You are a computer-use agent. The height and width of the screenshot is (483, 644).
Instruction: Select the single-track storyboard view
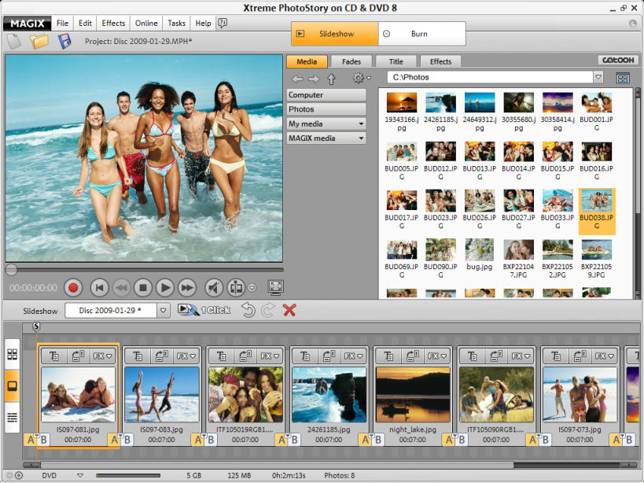click(13, 385)
